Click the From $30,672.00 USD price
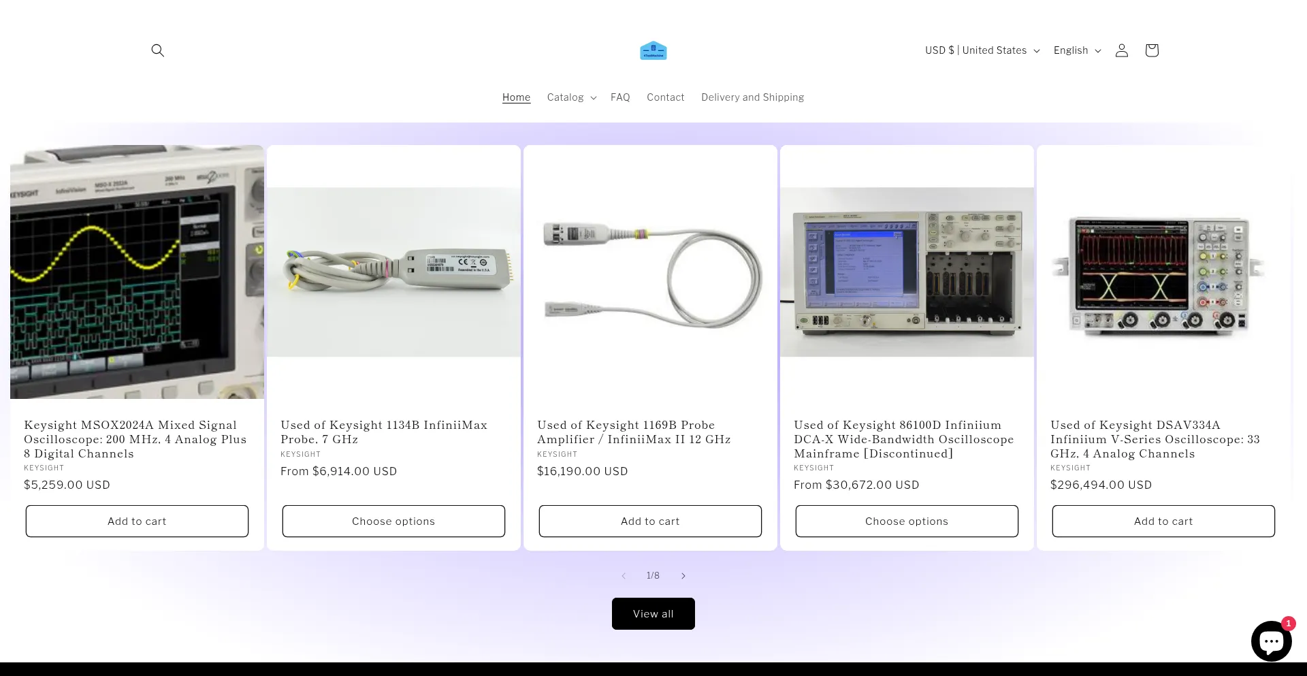 (856, 485)
